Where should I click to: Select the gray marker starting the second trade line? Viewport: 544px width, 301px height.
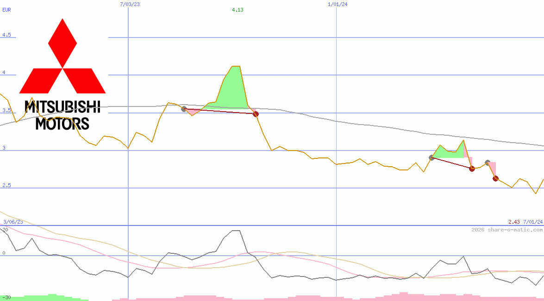click(431, 157)
